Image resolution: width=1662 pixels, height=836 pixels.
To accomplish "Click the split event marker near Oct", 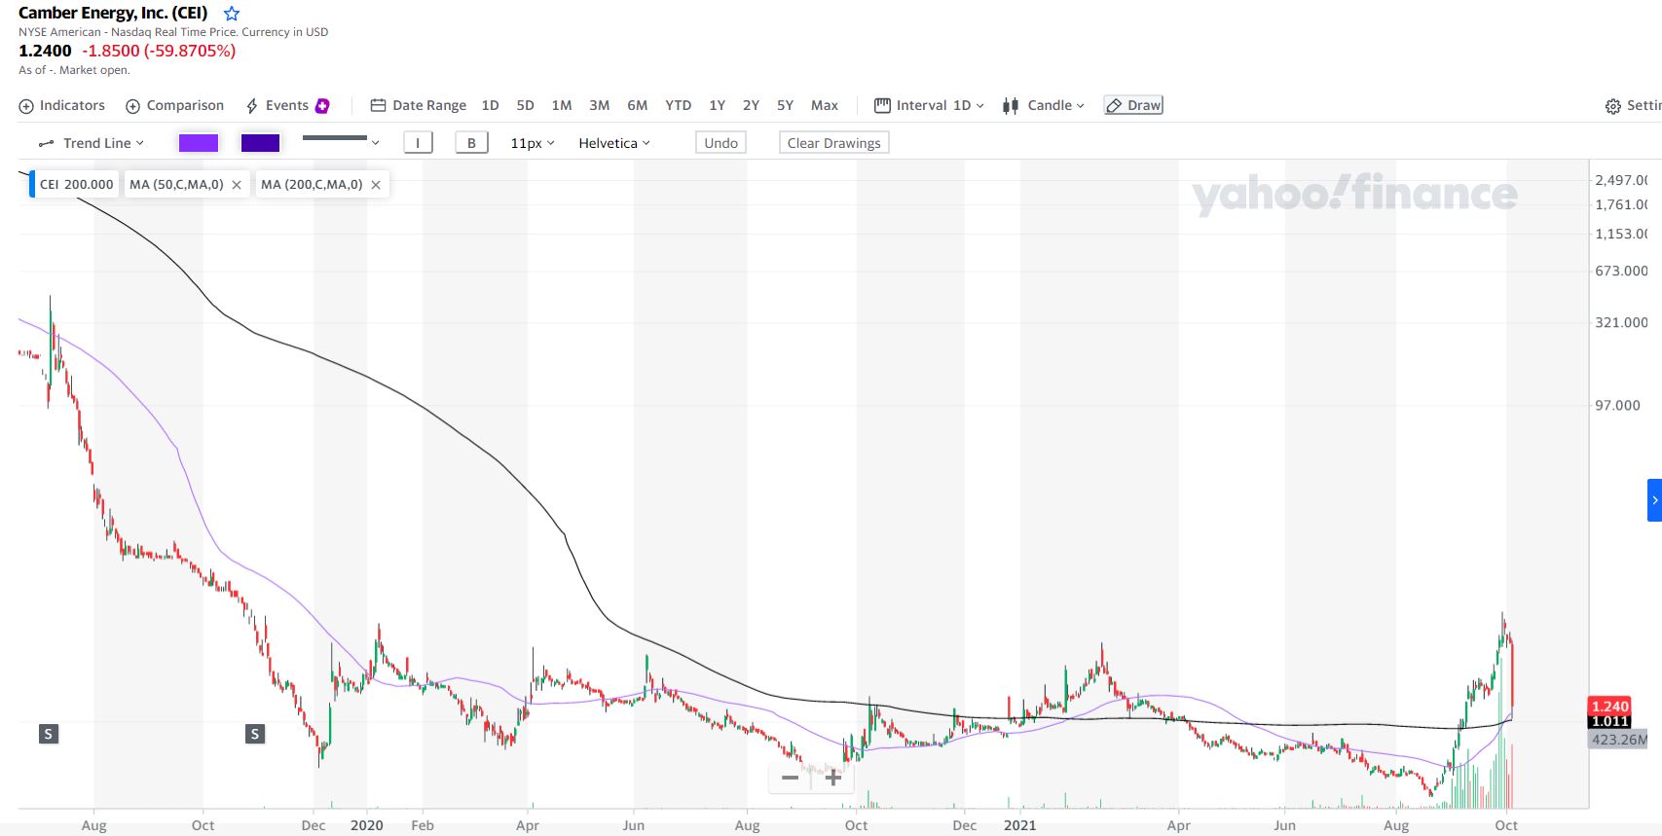I will [255, 734].
